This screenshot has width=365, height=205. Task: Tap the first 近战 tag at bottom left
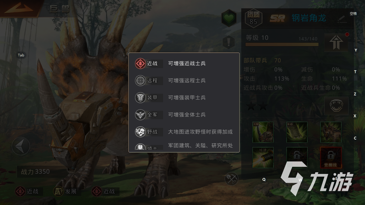pyautogui.click(x=27, y=192)
